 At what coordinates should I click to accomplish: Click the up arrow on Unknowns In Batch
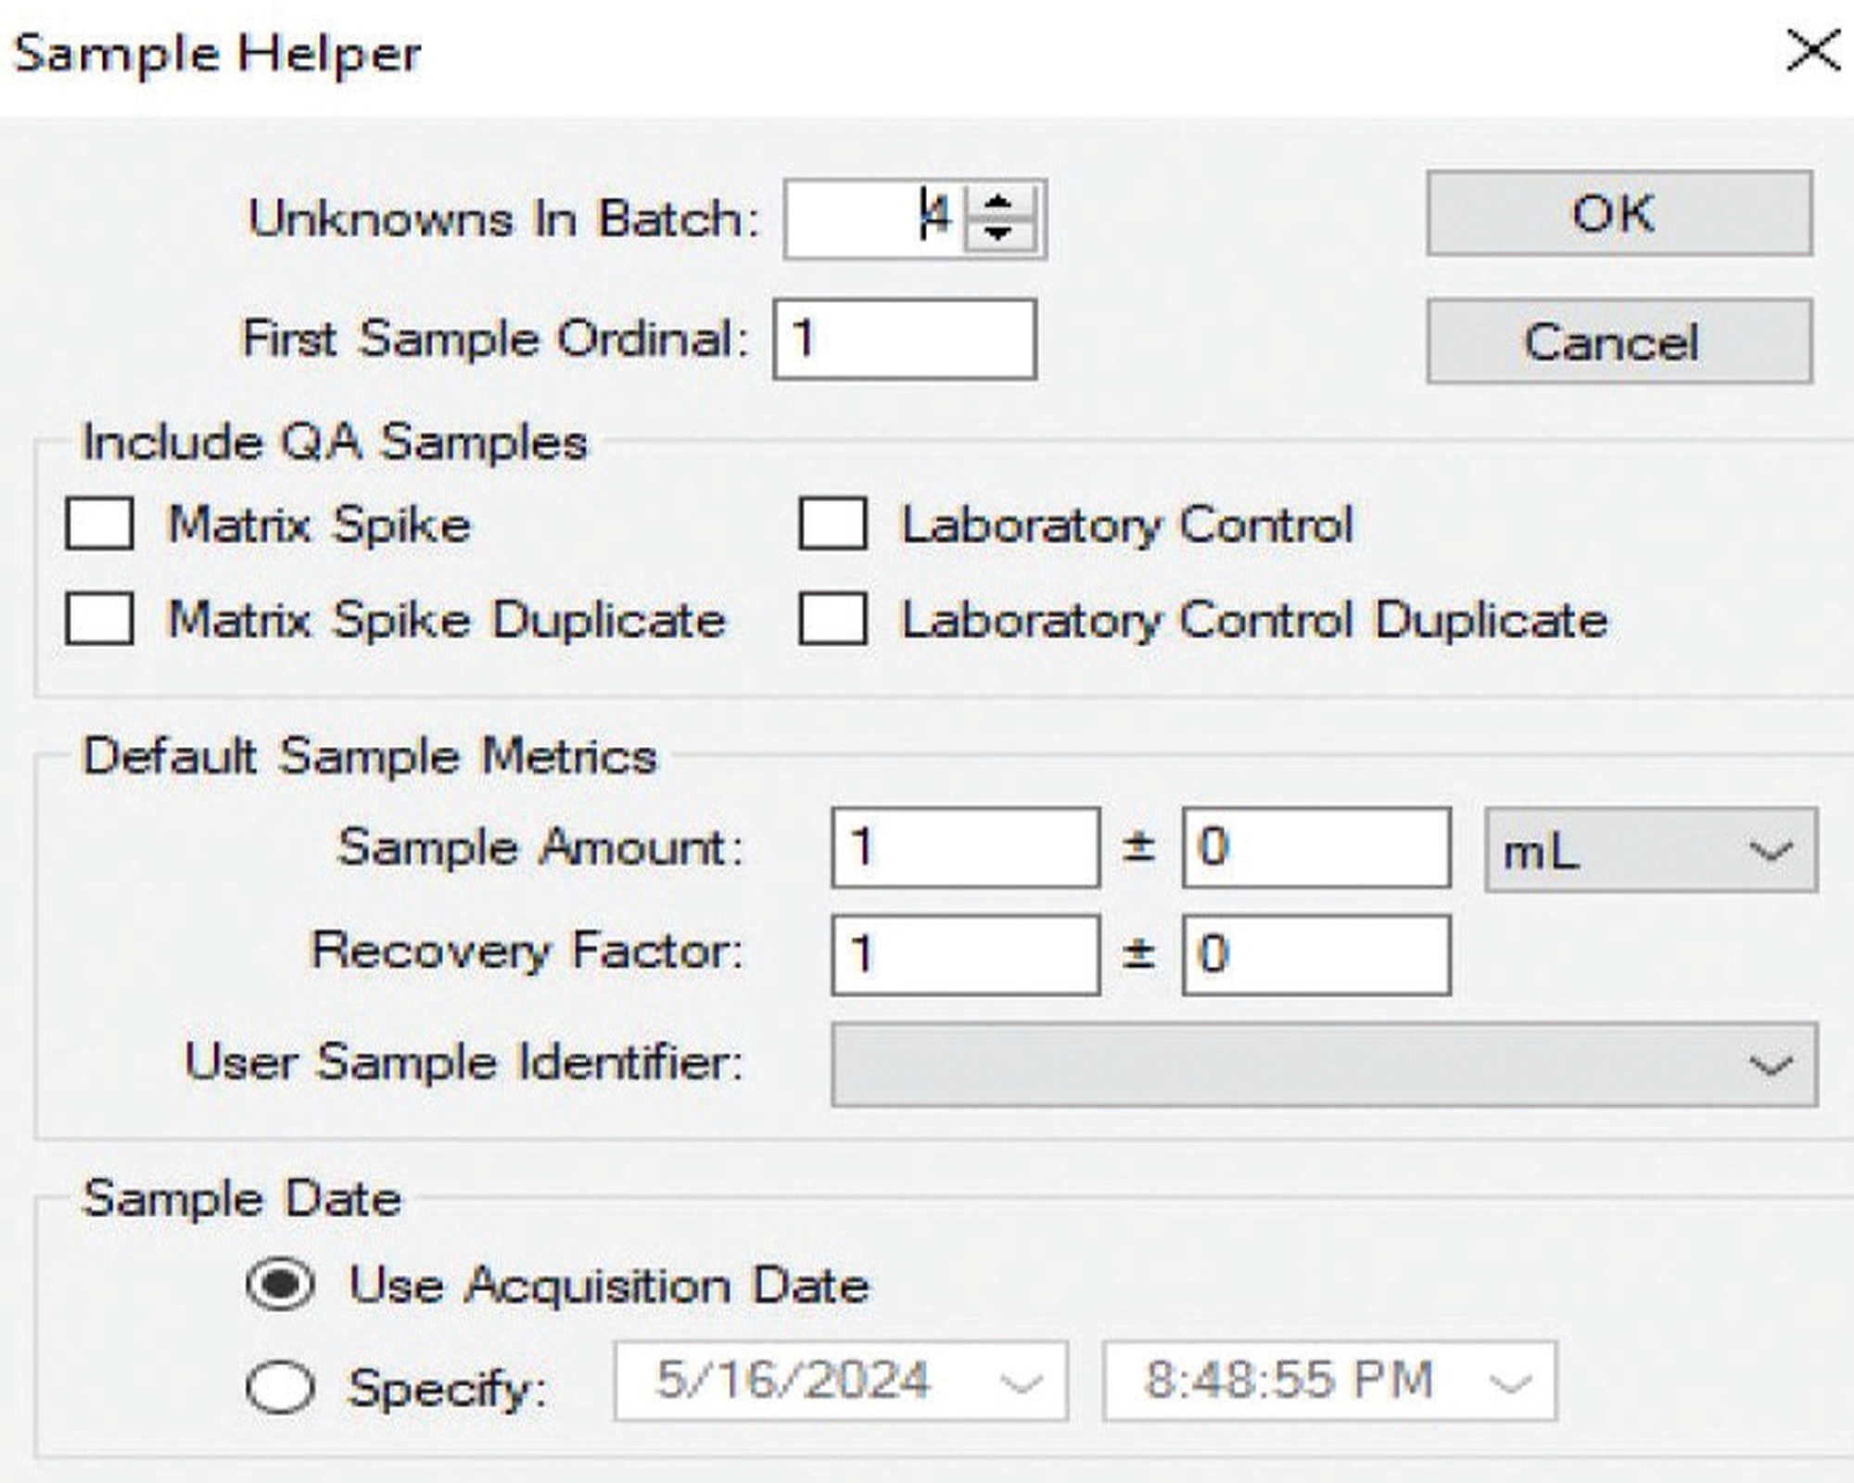click(998, 199)
